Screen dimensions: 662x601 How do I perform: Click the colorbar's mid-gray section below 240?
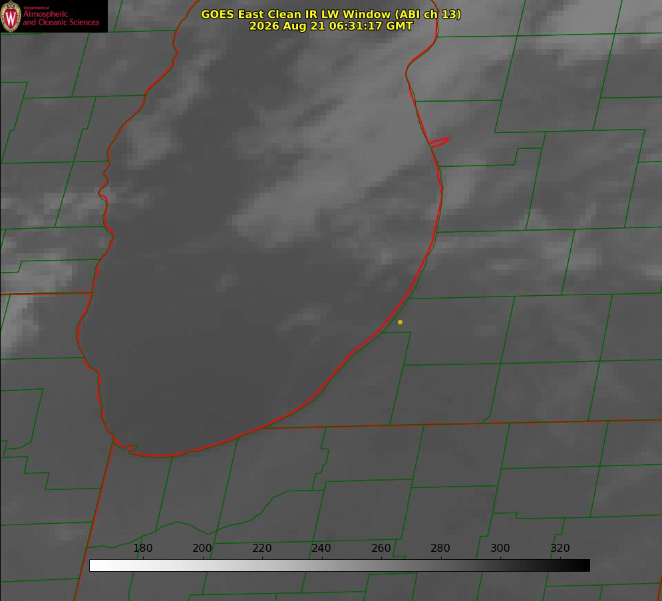click(322, 566)
